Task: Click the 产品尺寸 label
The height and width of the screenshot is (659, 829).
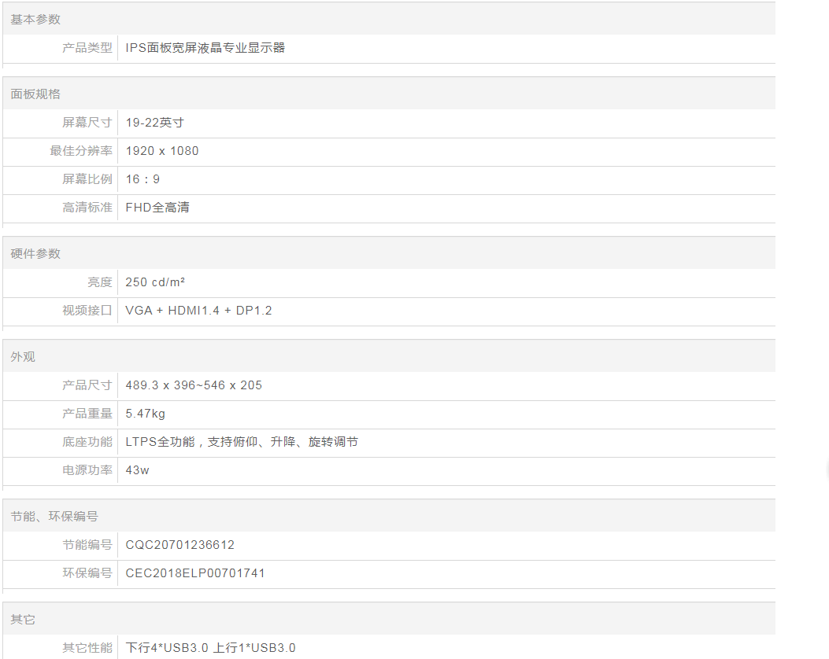Action: coord(87,385)
